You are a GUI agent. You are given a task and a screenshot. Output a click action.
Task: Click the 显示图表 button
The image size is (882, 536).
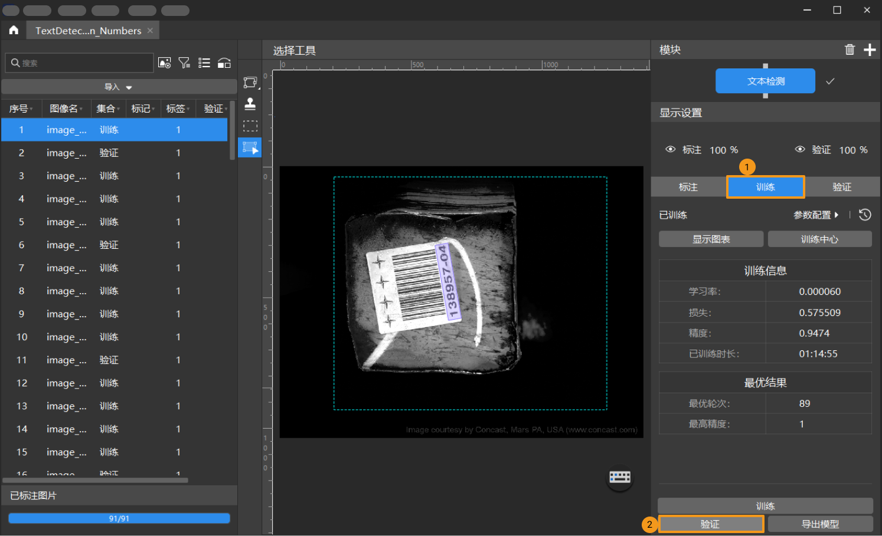click(x=711, y=239)
